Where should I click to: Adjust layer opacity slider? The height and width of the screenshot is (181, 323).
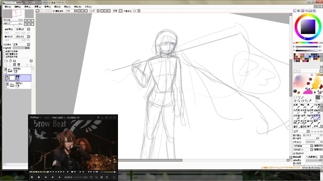click(x=21, y=48)
